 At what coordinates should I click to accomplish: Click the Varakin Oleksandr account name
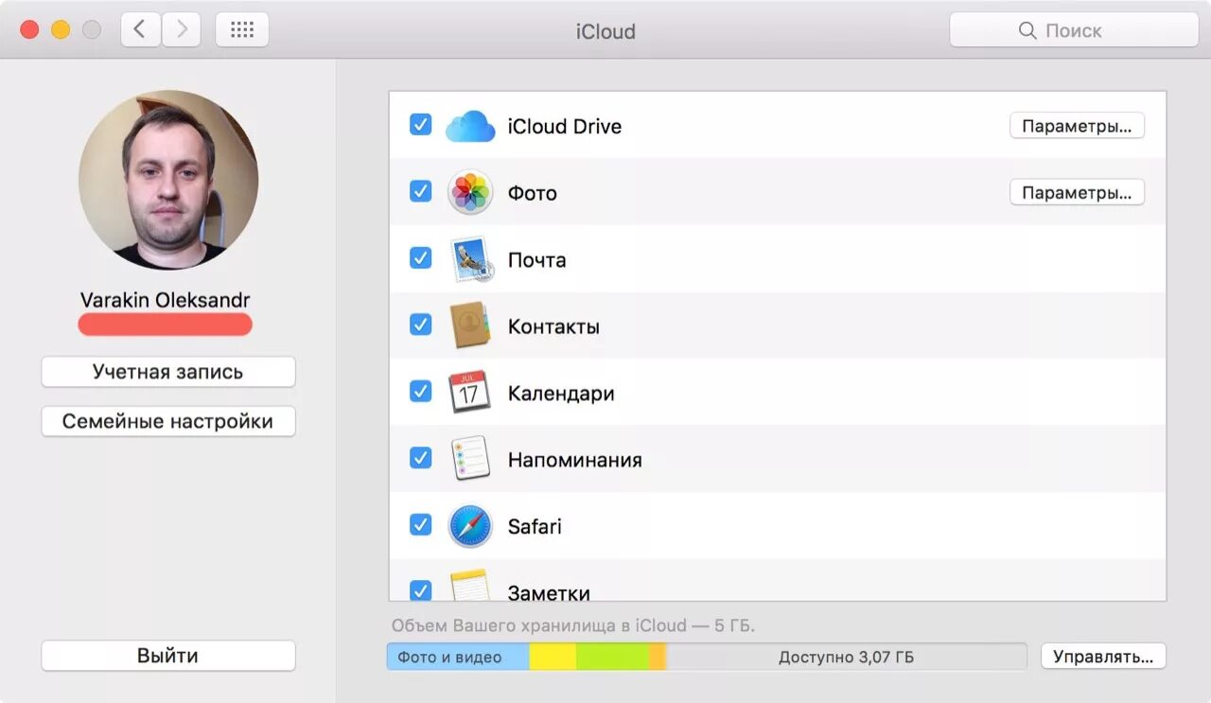click(166, 300)
